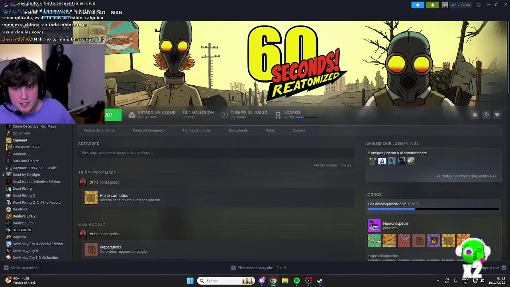The height and width of the screenshot is (287, 510).
Task: Select Cuphead in the library list
Action: (x=20, y=140)
